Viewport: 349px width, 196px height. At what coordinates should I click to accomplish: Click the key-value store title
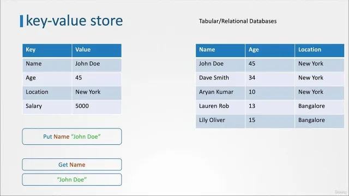tap(74, 21)
